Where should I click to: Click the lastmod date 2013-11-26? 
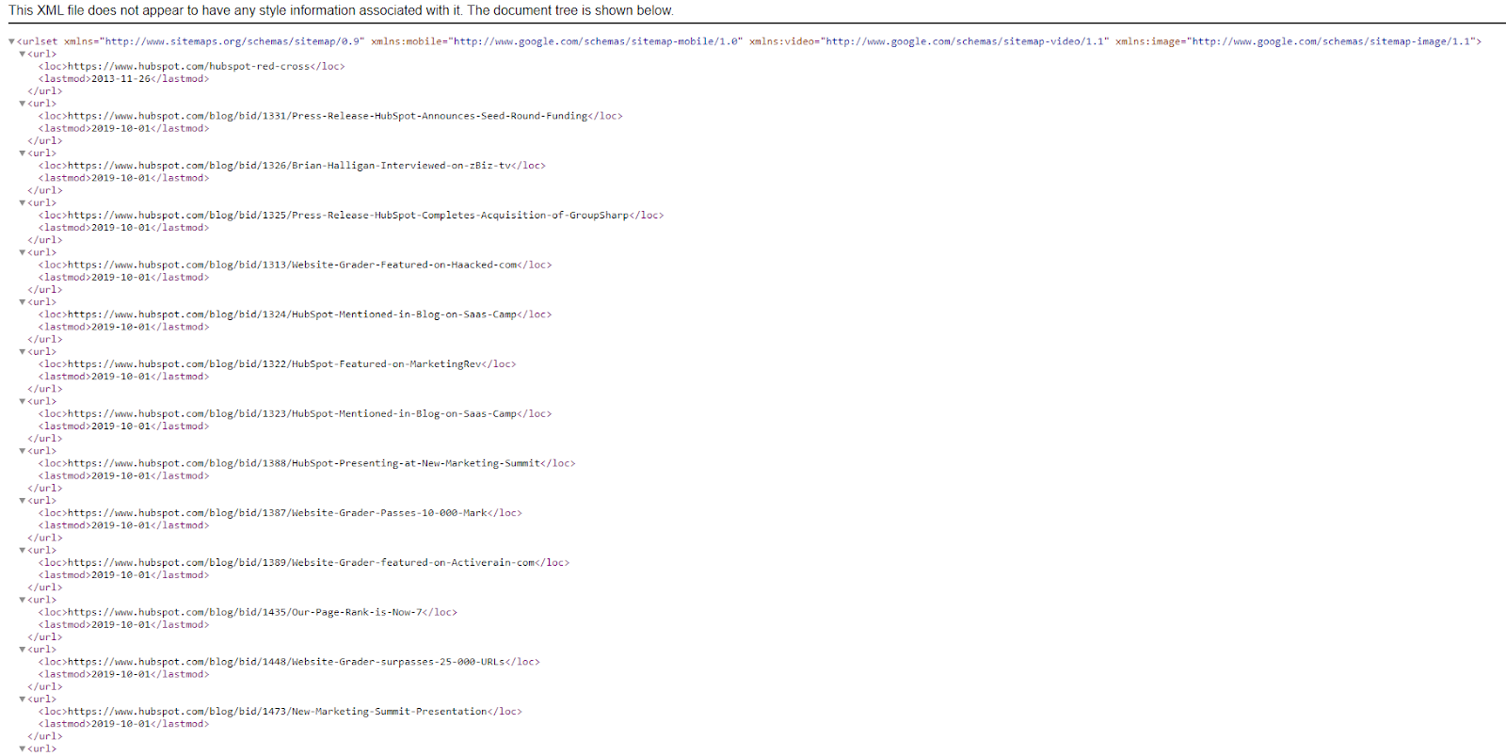[x=120, y=79]
